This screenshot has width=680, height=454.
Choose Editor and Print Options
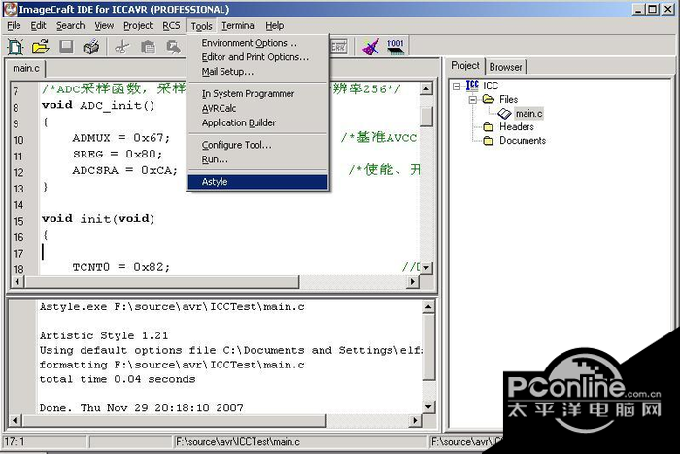pos(258,57)
